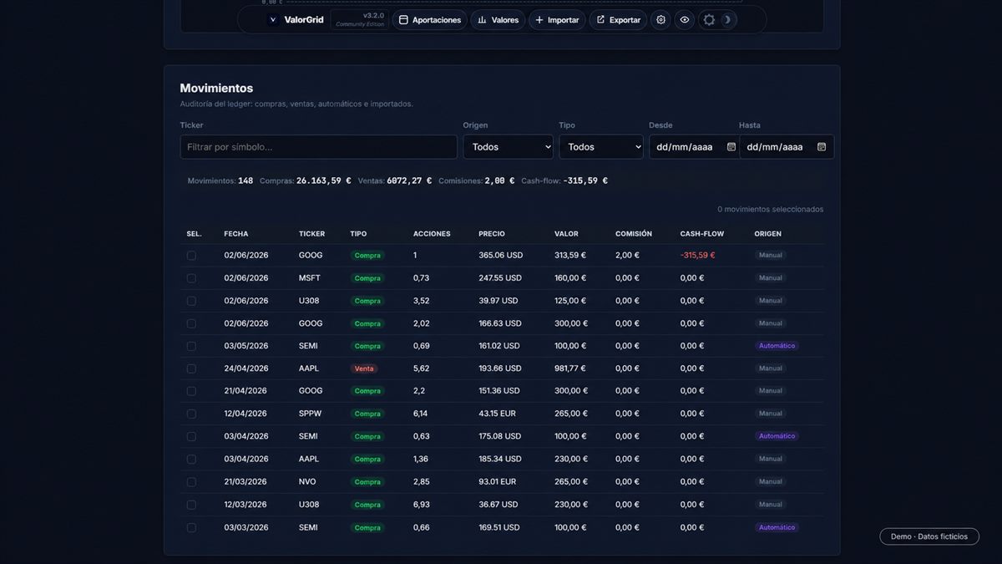Click the v3.2.0 Community Edition label
1002x564 pixels.
pyautogui.click(x=360, y=19)
